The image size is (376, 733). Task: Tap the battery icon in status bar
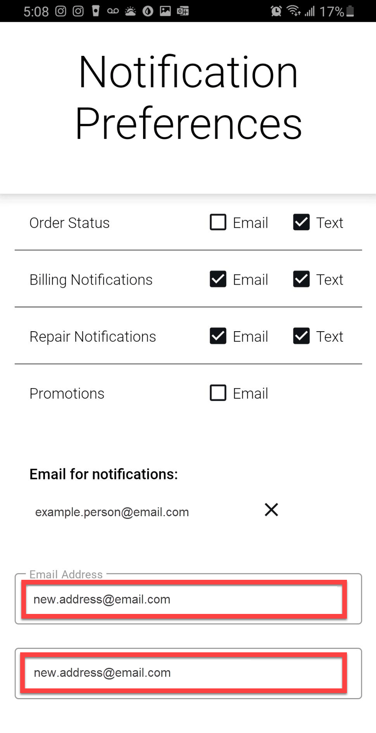click(x=350, y=11)
